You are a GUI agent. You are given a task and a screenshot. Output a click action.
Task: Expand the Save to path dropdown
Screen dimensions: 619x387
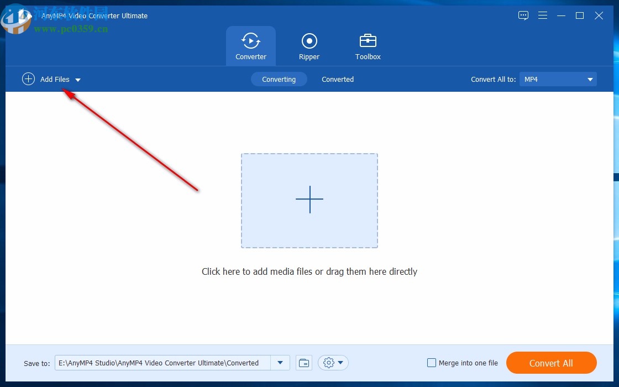pos(280,363)
